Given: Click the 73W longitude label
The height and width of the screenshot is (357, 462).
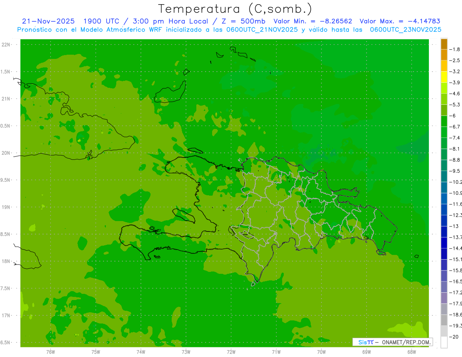Looking at the screenshot, I should (x=186, y=352).
